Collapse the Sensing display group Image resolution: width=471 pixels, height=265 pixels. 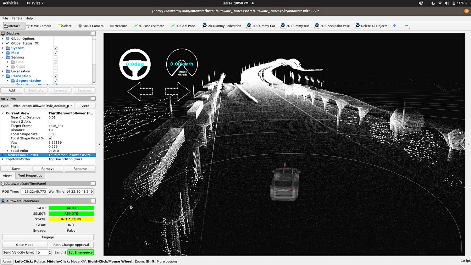(x=3, y=57)
